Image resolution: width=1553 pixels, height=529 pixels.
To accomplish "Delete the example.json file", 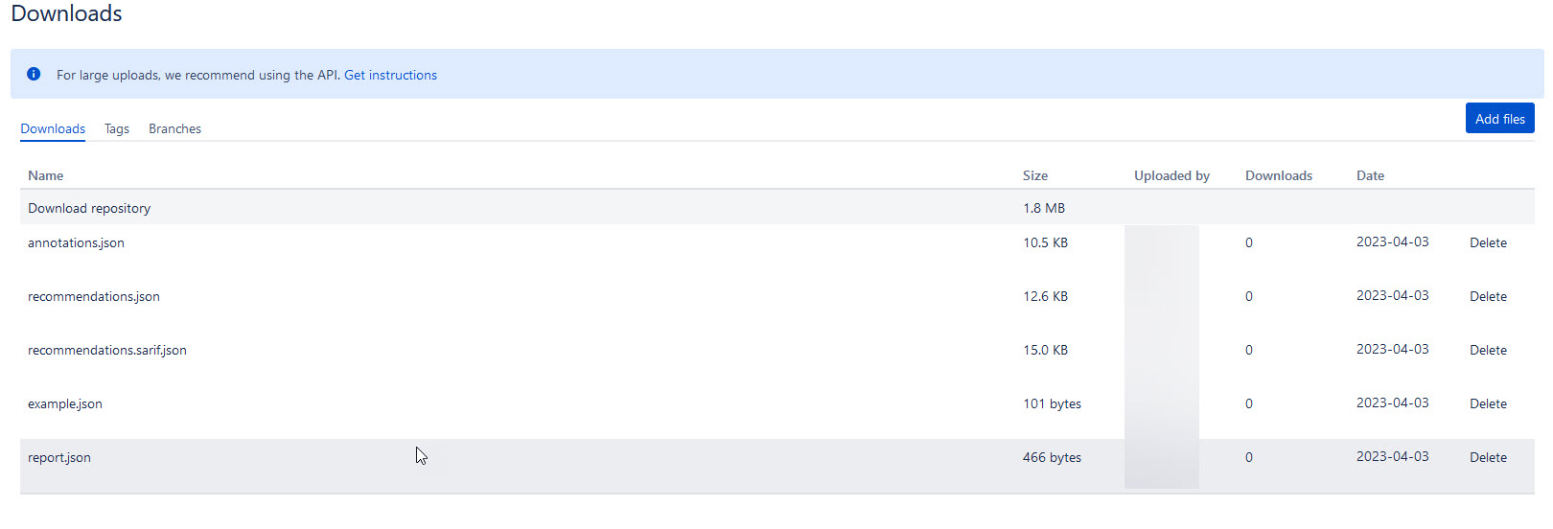I will [1488, 403].
